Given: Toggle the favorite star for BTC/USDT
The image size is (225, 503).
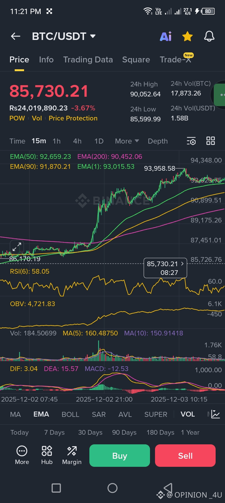Looking at the screenshot, I should pos(187,36).
